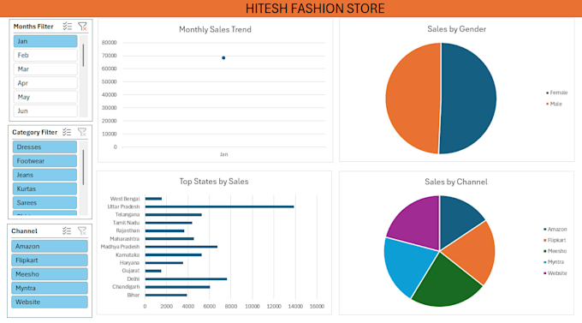This screenshot has width=582, height=323.
Task: Clear the Channel slicer filter
Action: (x=82, y=230)
